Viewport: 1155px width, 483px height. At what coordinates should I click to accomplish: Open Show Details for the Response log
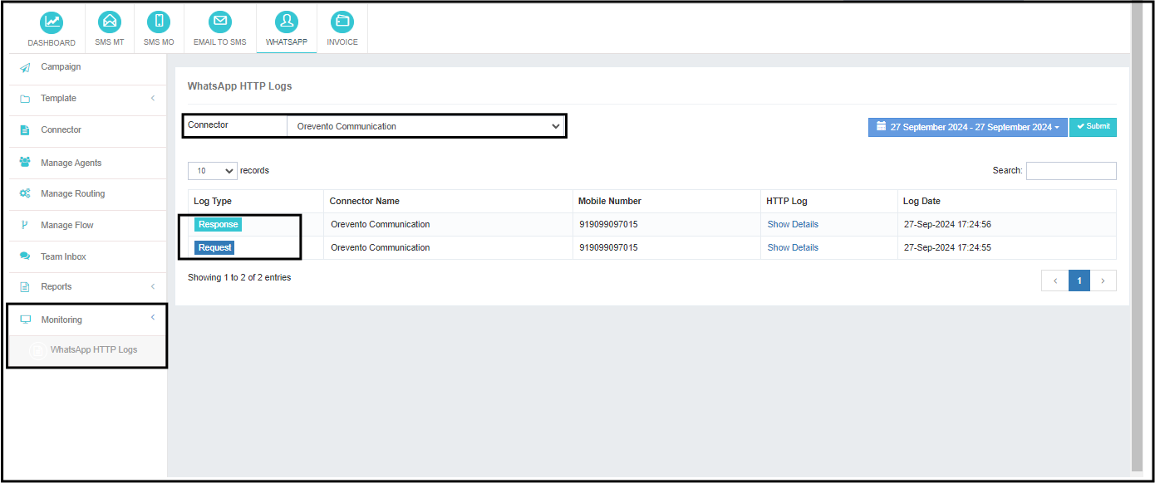tap(792, 224)
